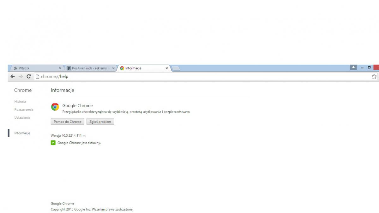This screenshot has height=213, width=379.
Task: Click the Positive Finds tab favicon
Action: click(x=69, y=68)
